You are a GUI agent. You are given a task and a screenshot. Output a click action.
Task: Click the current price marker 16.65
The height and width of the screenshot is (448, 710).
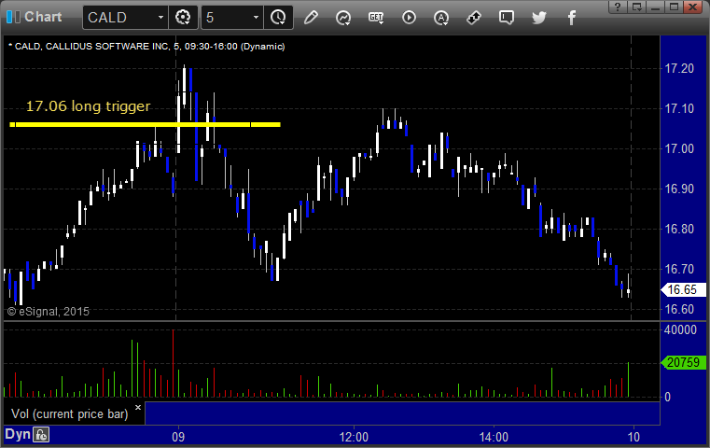[x=683, y=289]
